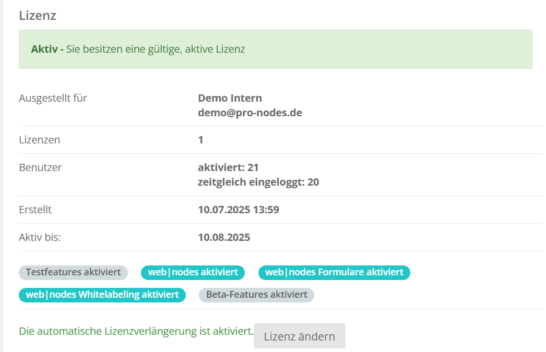Screen dimensions: 546x352
Task: Click the Testfeatures aktiviert badge
Action: [73, 272]
